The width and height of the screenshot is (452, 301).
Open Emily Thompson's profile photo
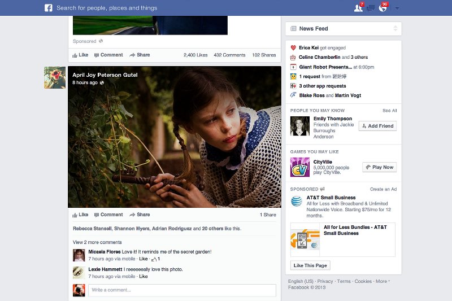pos(300,126)
